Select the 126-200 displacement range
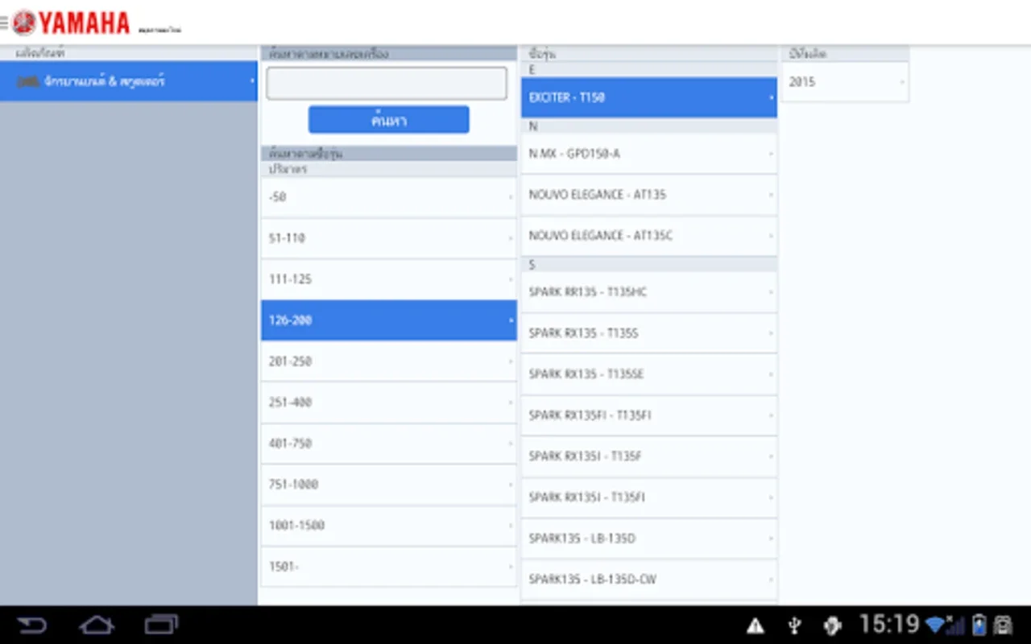 388,320
